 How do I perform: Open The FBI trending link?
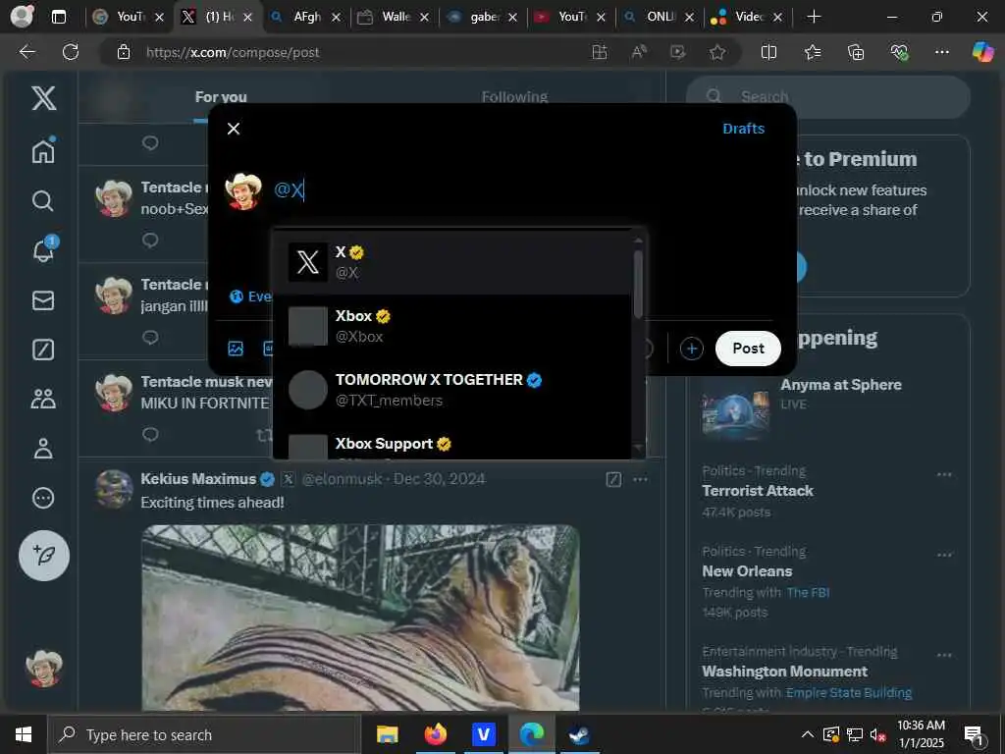coord(809,592)
